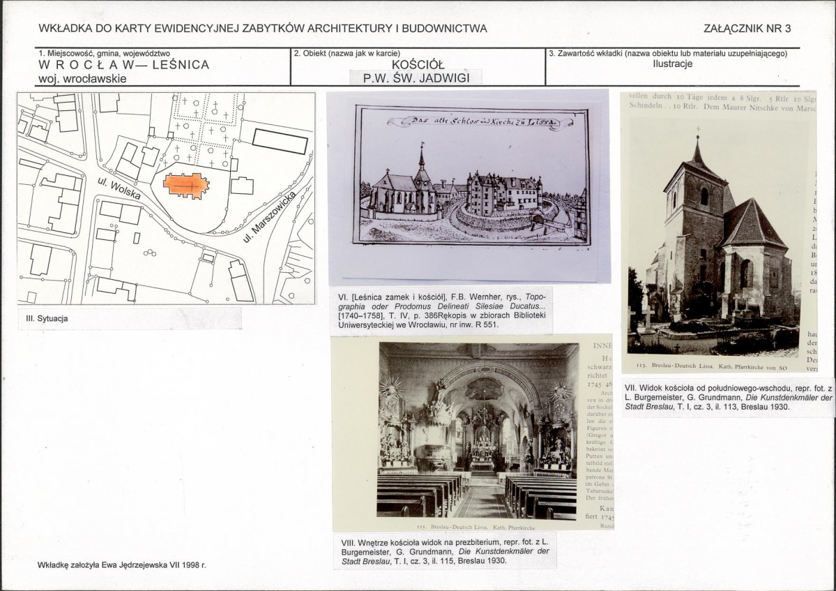Click the author note by Ewa Jędrzejewska
The width and height of the screenshot is (836, 591).
(122, 565)
